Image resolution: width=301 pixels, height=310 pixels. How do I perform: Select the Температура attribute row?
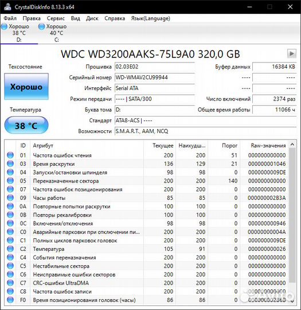click(x=146, y=249)
